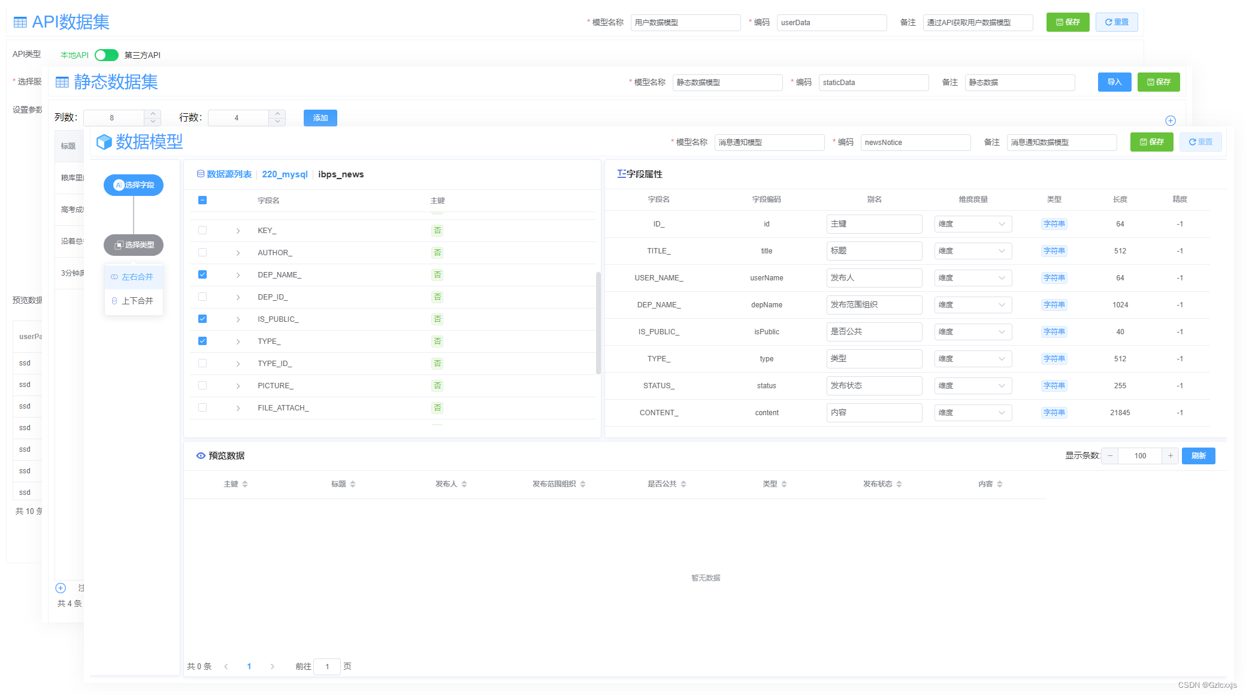Click the 数据模型 cube icon
This screenshot has width=1246, height=695.
pos(104,142)
